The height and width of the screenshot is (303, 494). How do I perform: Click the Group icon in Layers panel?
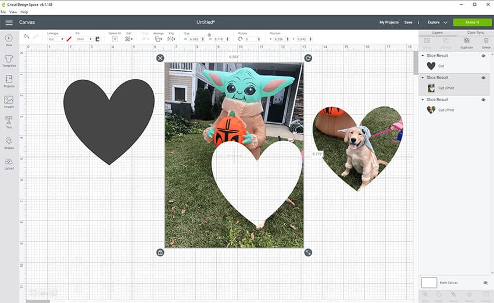point(427,41)
